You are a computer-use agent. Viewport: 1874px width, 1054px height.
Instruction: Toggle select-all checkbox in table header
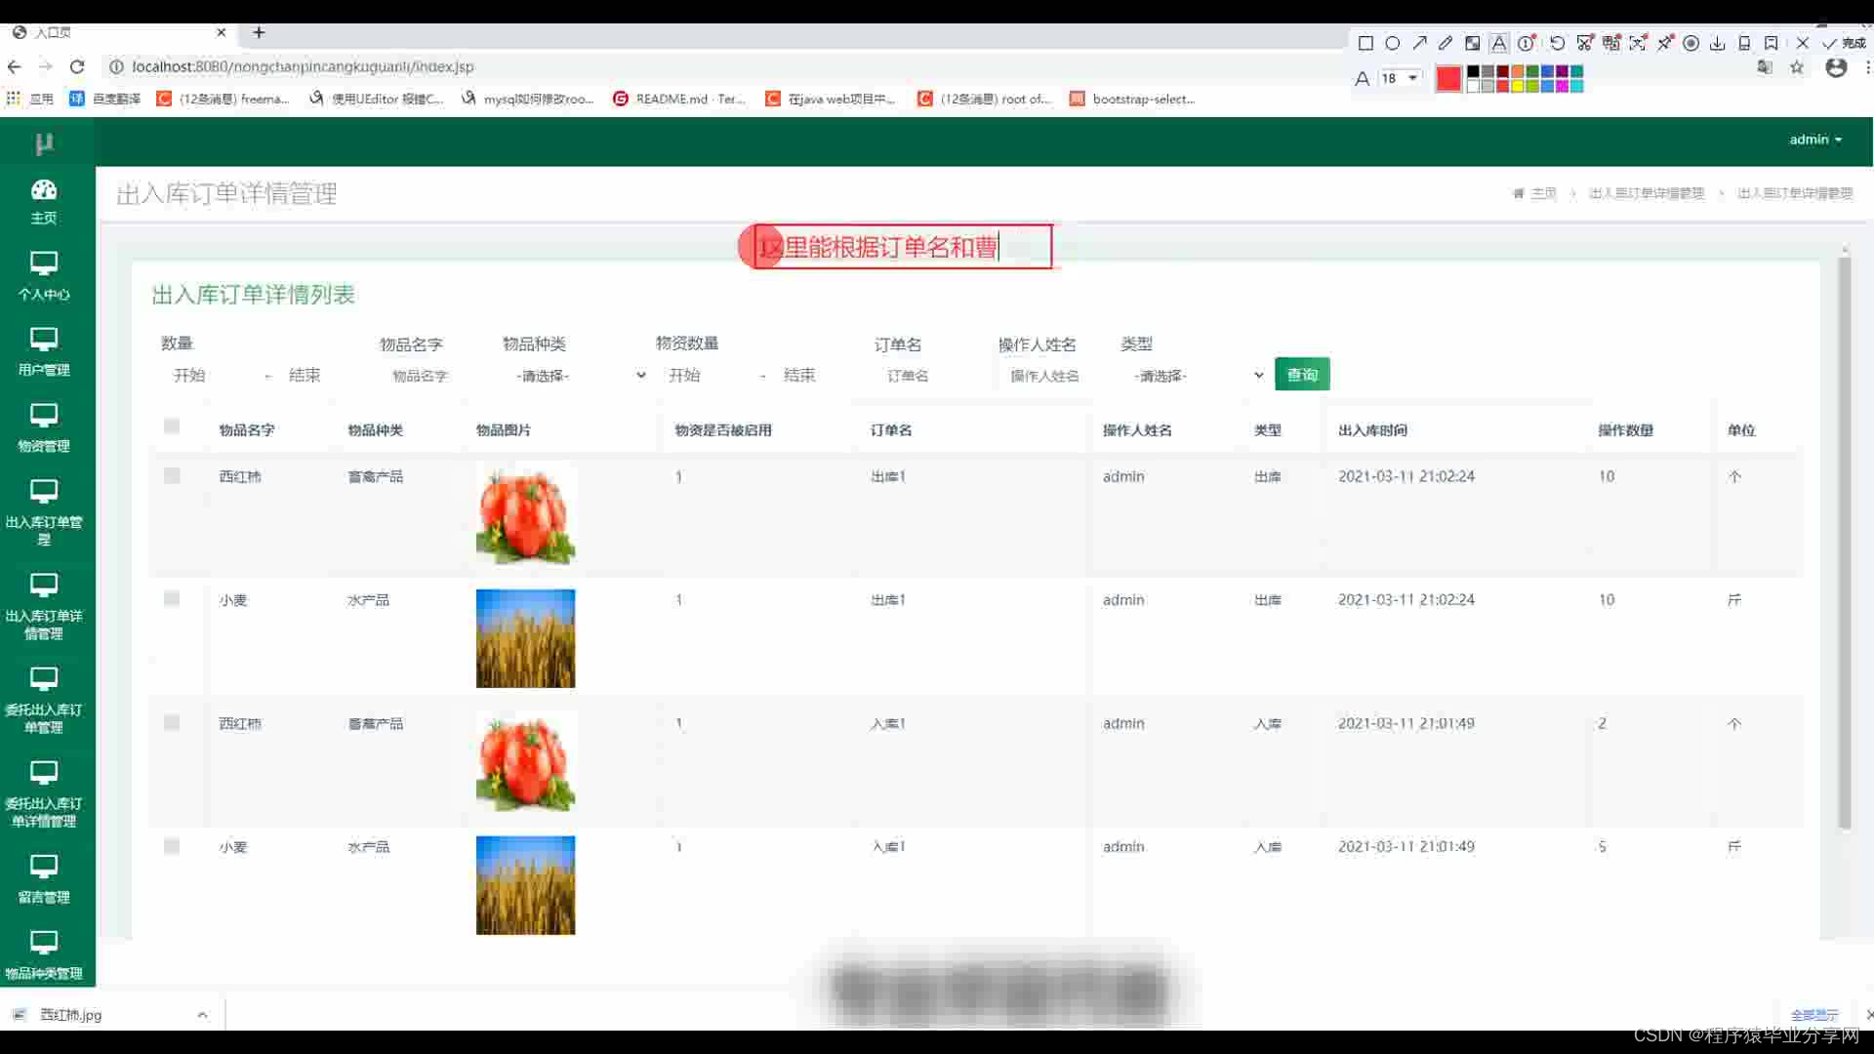(x=172, y=426)
